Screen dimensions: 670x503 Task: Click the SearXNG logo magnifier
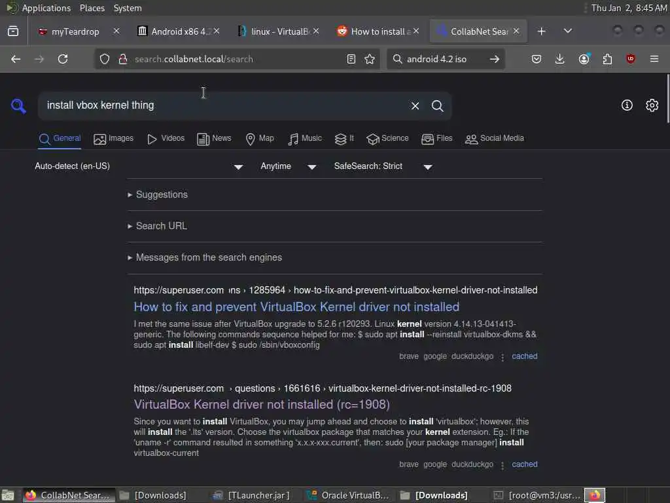tap(18, 105)
